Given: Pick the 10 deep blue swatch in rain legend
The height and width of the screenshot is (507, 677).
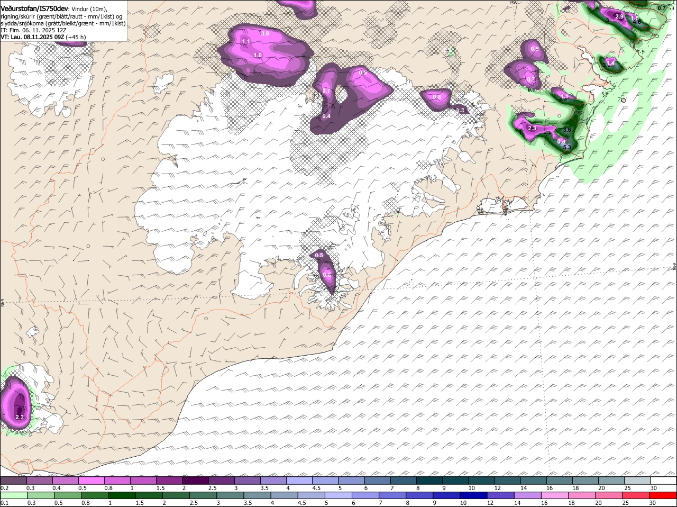Looking at the screenshot, I should (x=474, y=495).
